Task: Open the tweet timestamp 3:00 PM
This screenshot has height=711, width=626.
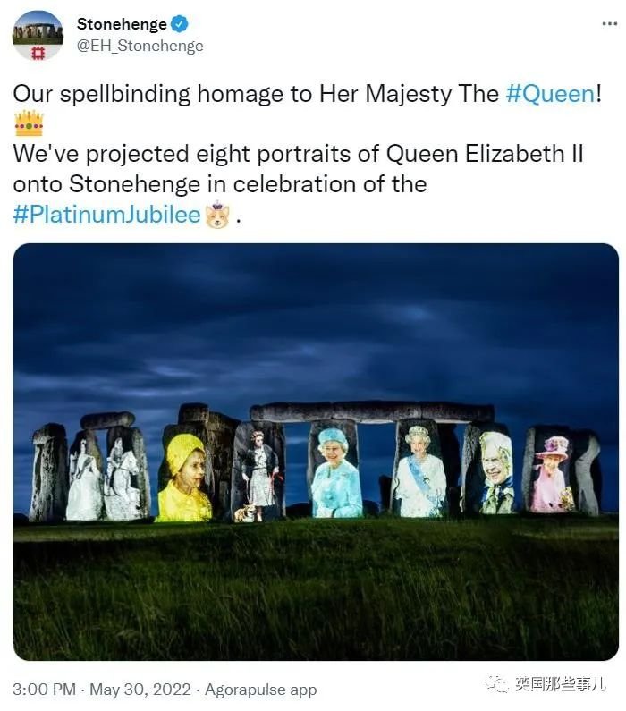Action: tap(45, 690)
